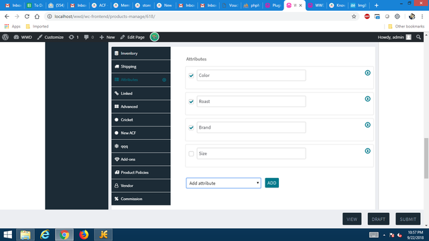
Task: Open Firefox from the taskbar
Action: [x=84, y=234]
